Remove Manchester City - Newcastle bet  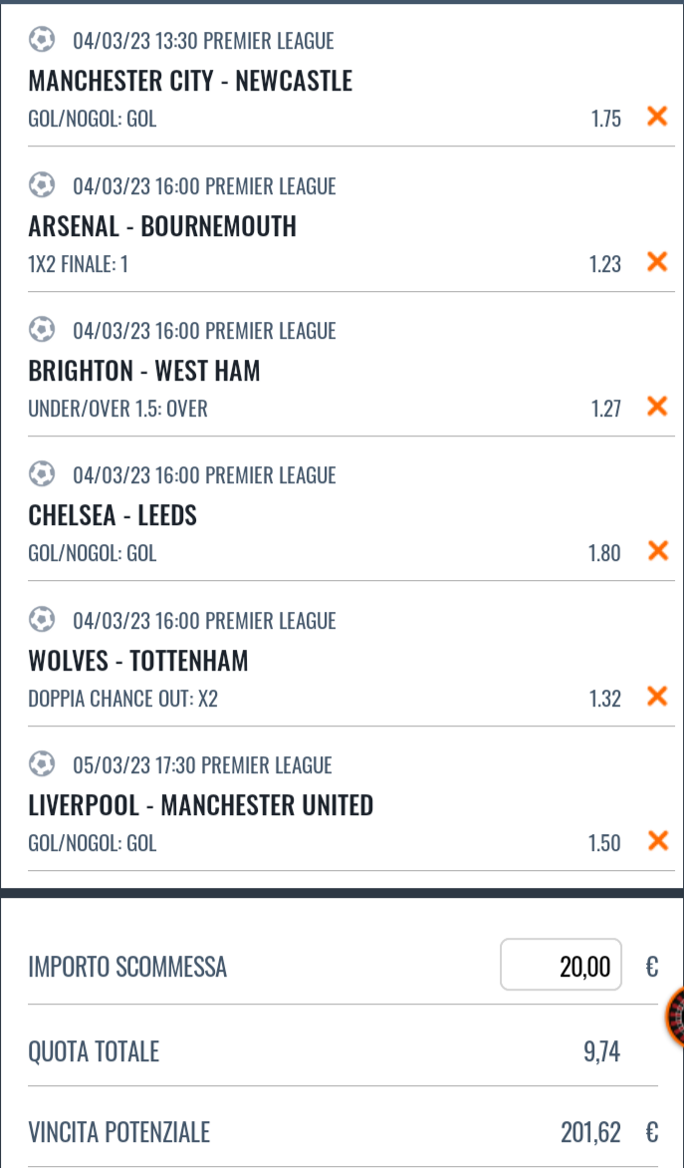657,117
